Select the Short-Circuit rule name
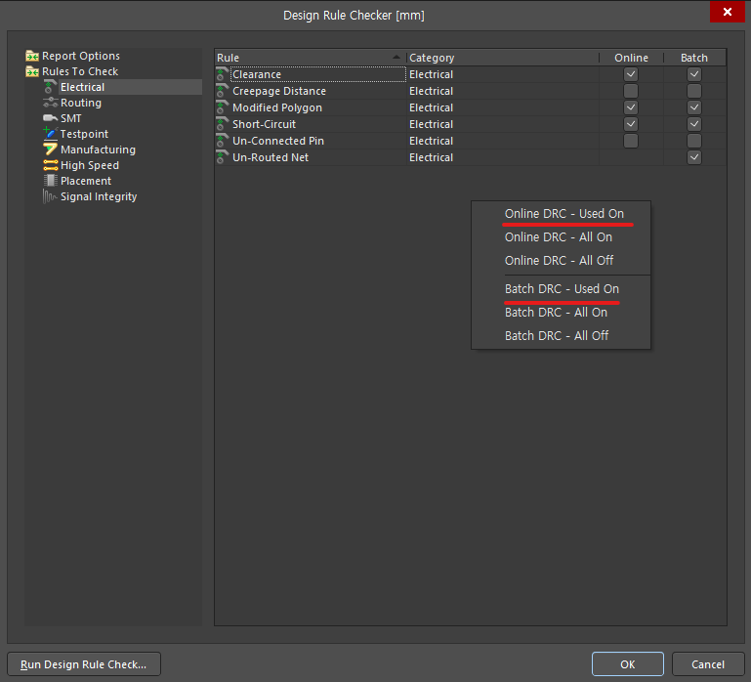 (265, 124)
